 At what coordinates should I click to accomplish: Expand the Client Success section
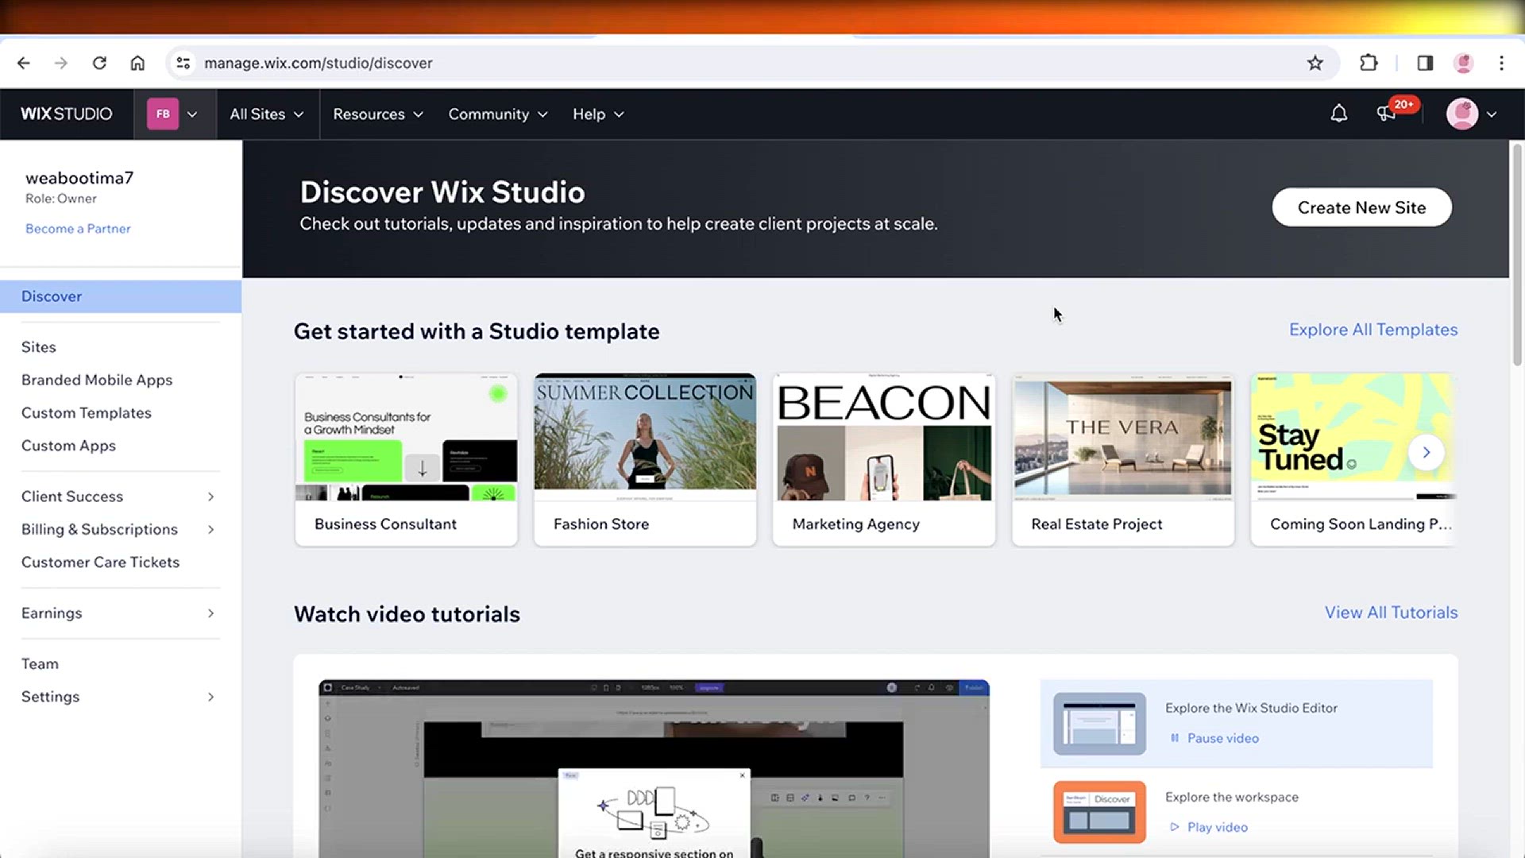pyautogui.click(x=119, y=497)
